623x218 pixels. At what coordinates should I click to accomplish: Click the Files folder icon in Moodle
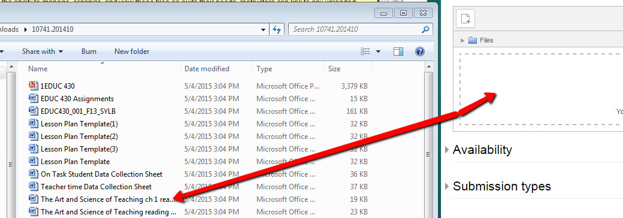pyautogui.click(x=473, y=40)
